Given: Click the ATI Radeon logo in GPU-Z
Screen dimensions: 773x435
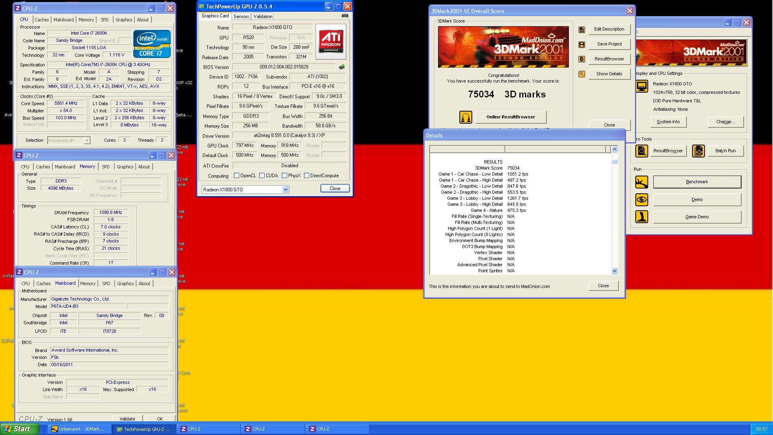Looking at the screenshot, I should point(331,41).
